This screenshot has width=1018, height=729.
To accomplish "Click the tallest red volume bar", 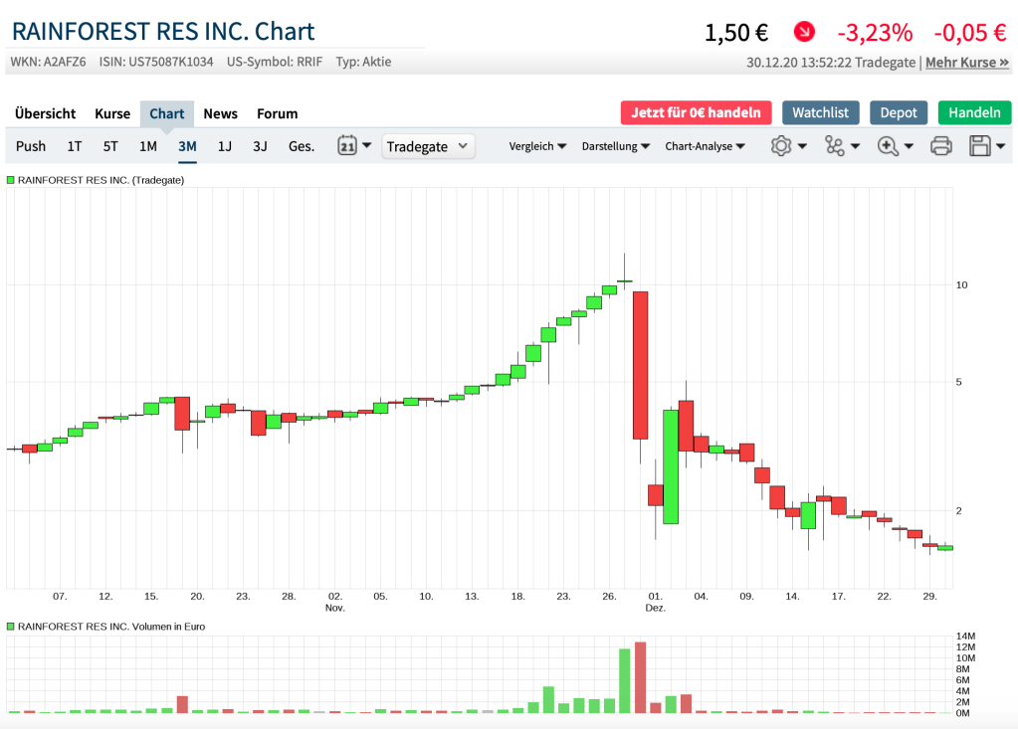I will (640, 677).
